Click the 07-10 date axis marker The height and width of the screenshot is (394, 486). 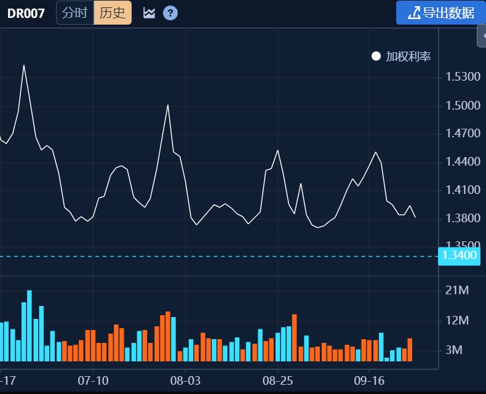coord(93,380)
